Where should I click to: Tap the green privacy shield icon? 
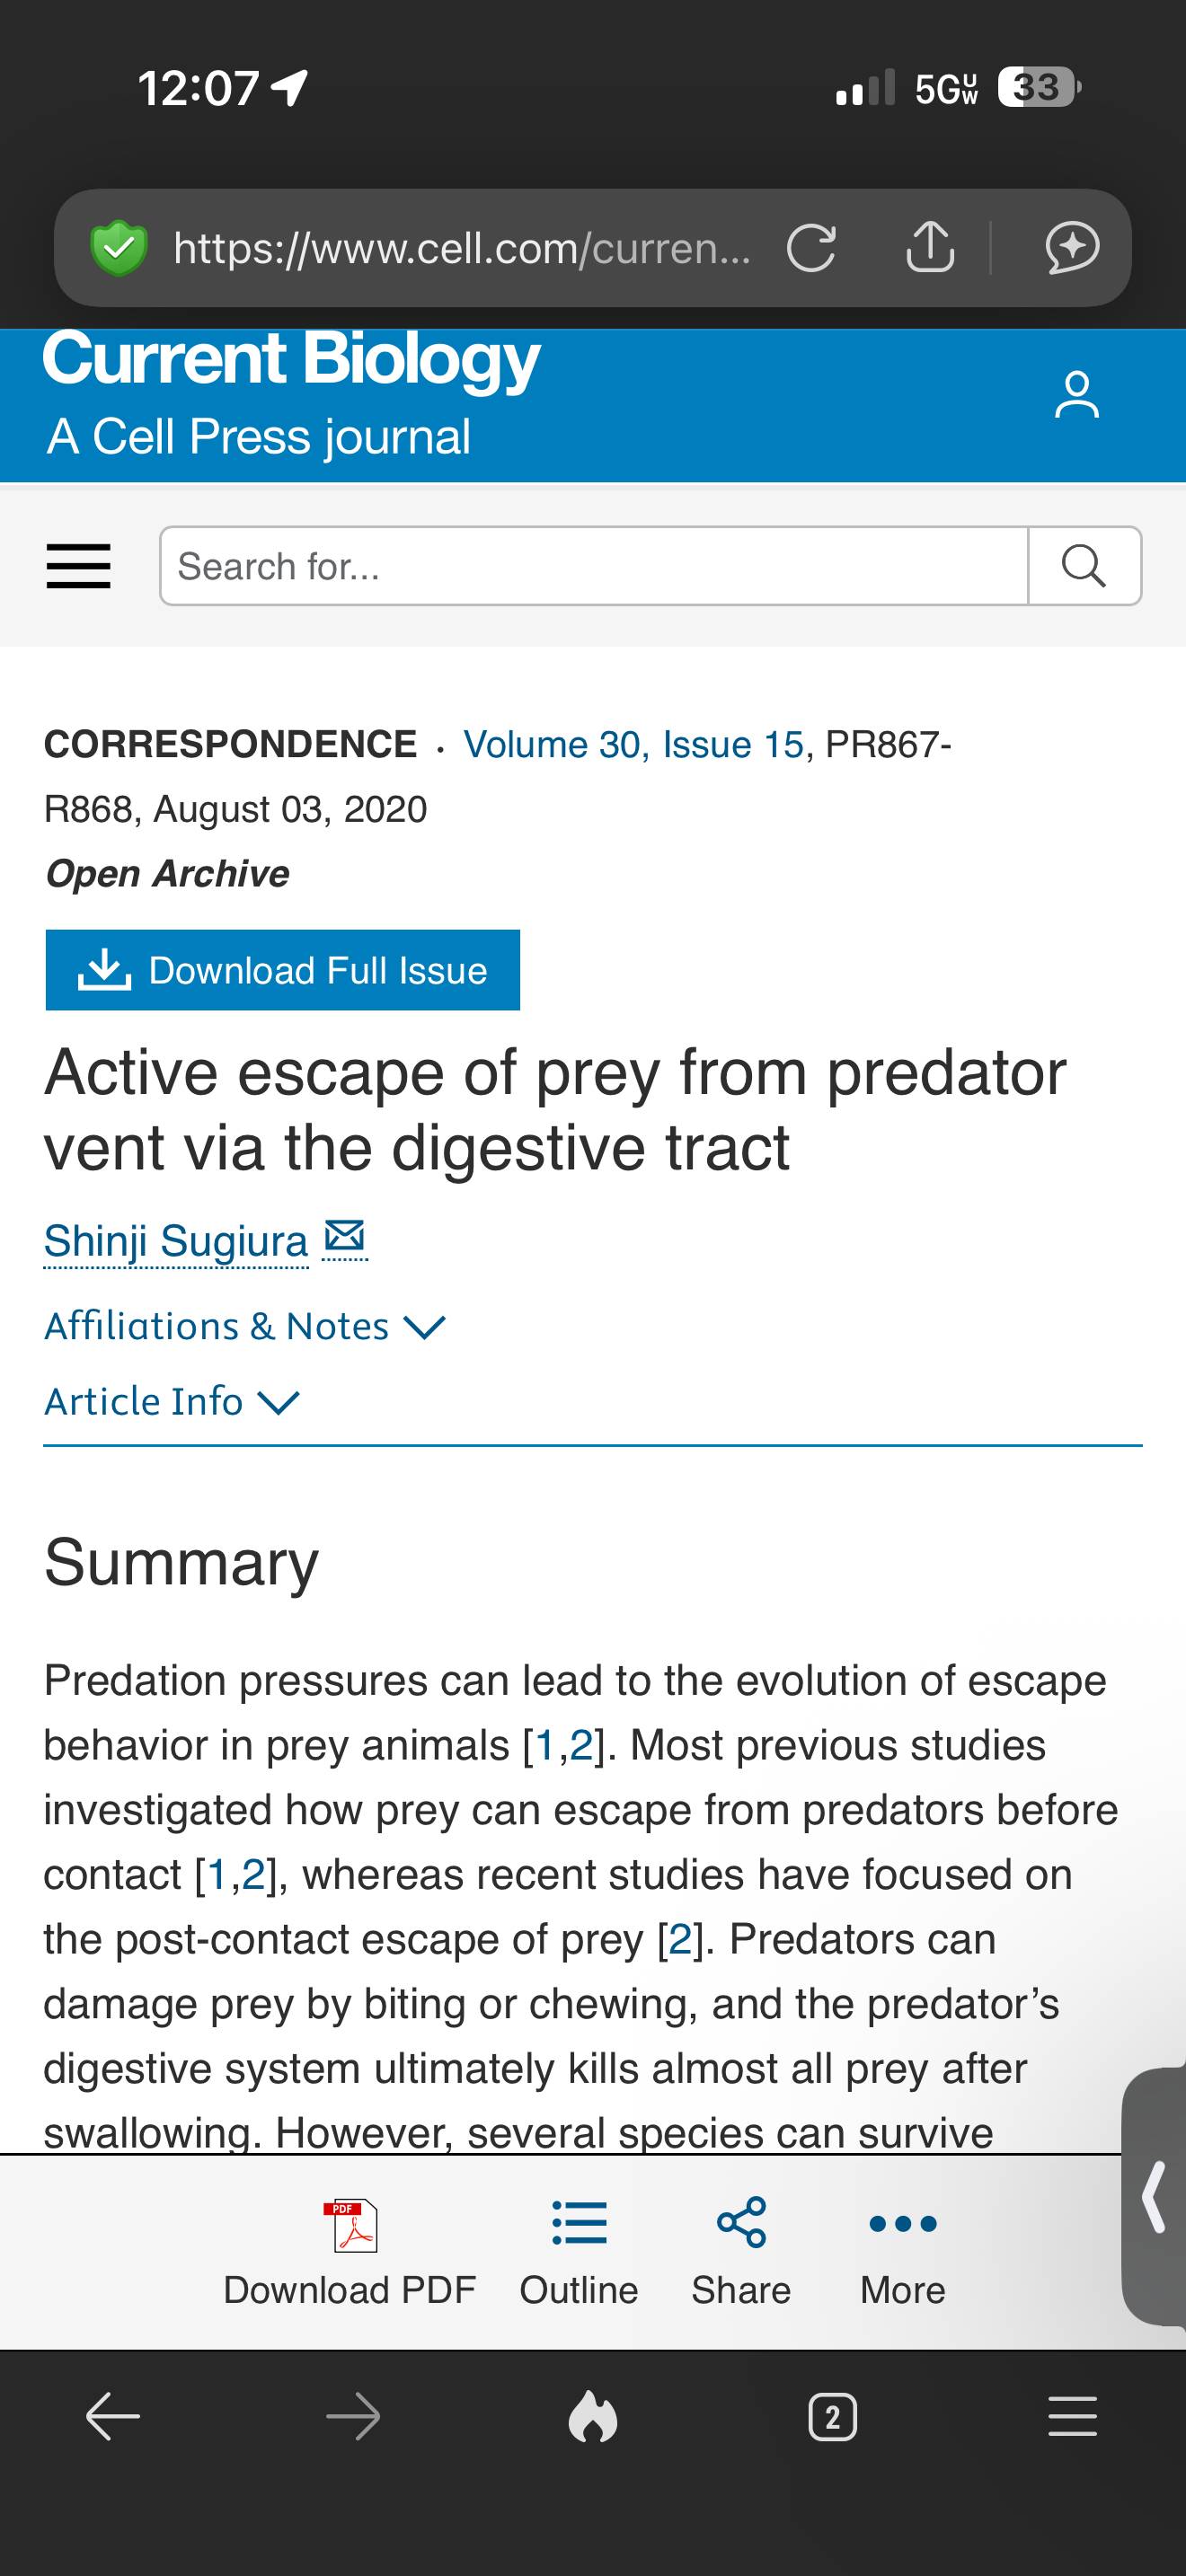pos(119,247)
